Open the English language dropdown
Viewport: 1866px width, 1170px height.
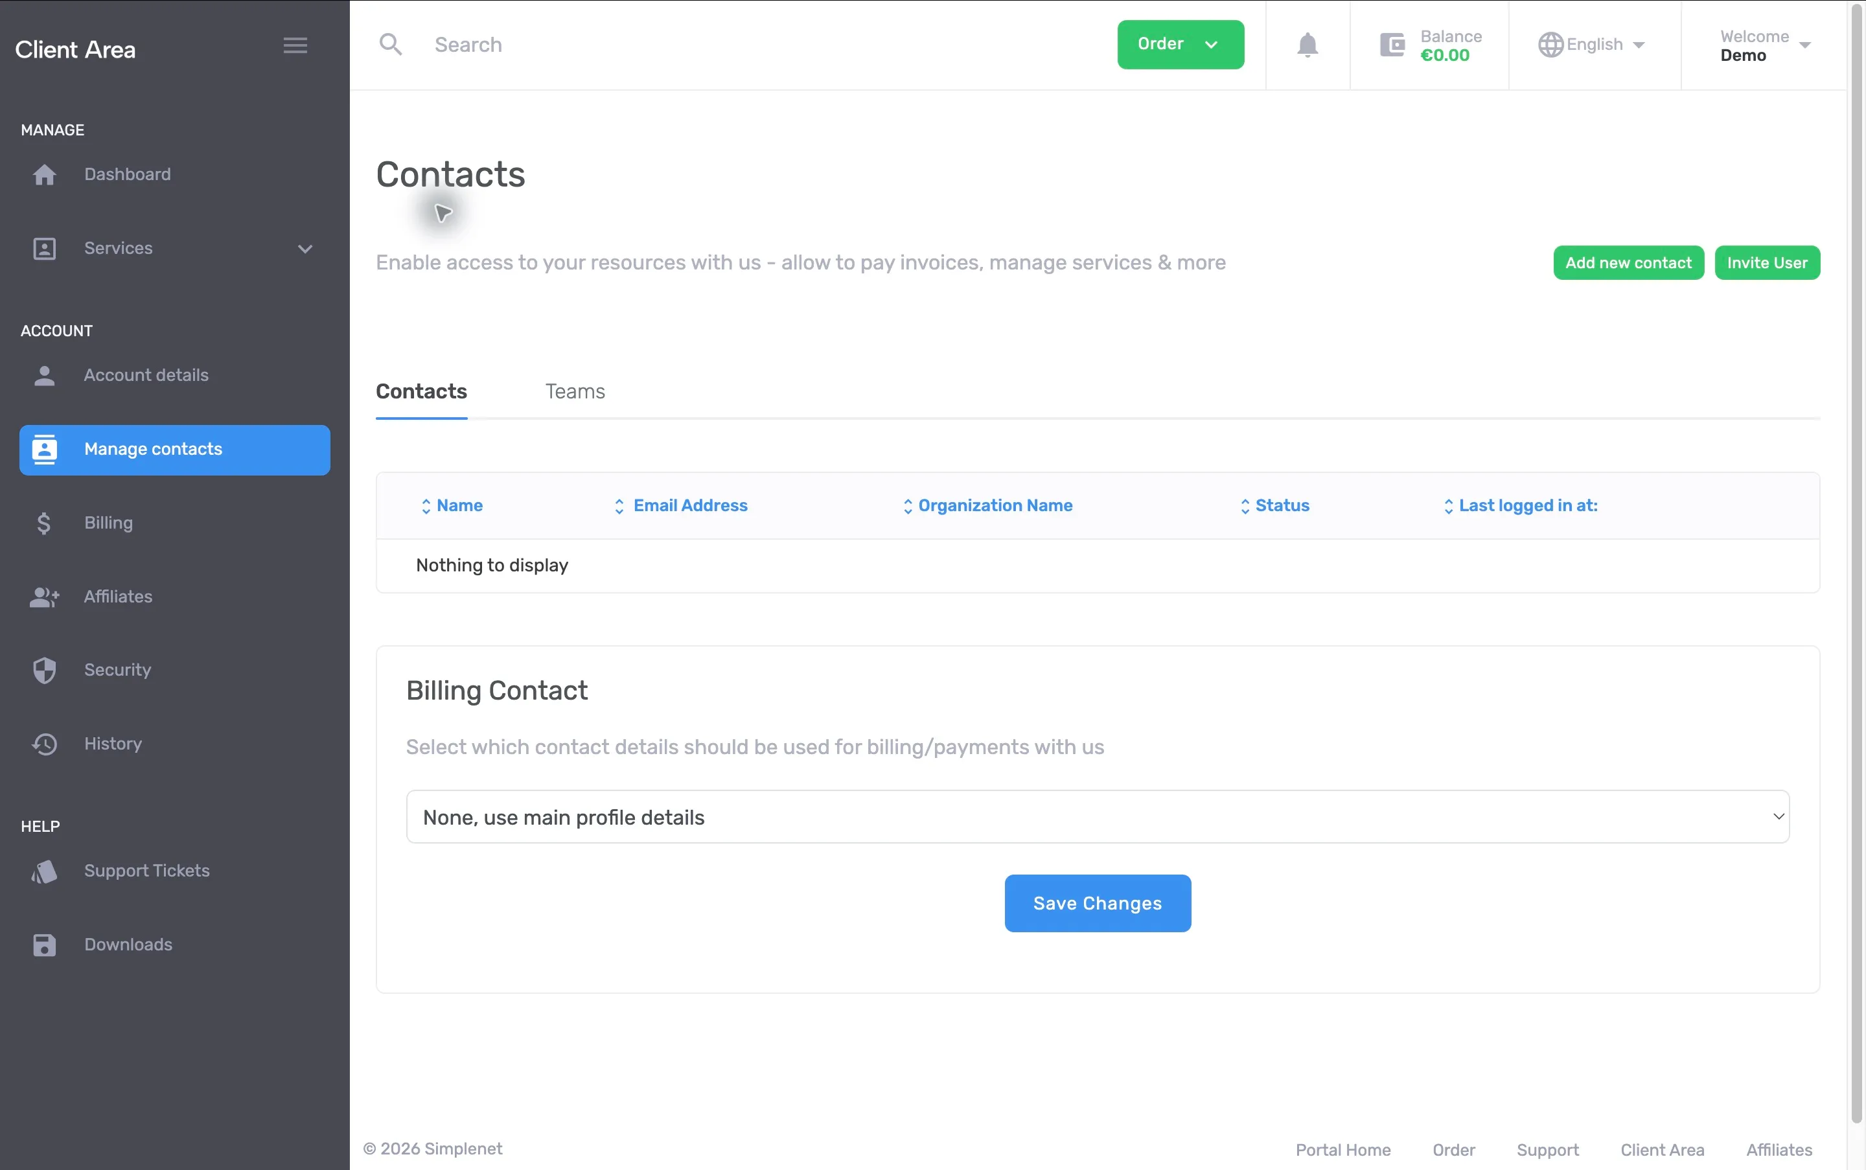click(1593, 45)
